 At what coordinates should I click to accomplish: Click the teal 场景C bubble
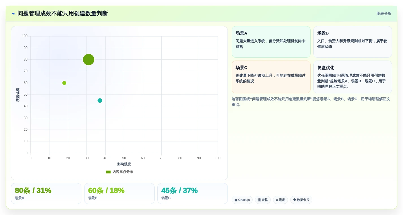coord(100,100)
